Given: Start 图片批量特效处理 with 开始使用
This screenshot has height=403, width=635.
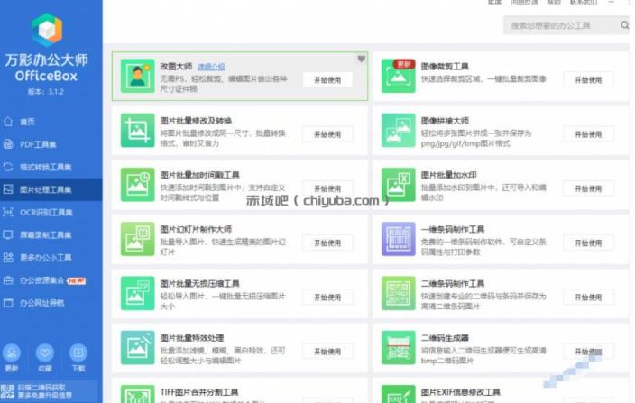Looking at the screenshot, I should pos(327,352).
